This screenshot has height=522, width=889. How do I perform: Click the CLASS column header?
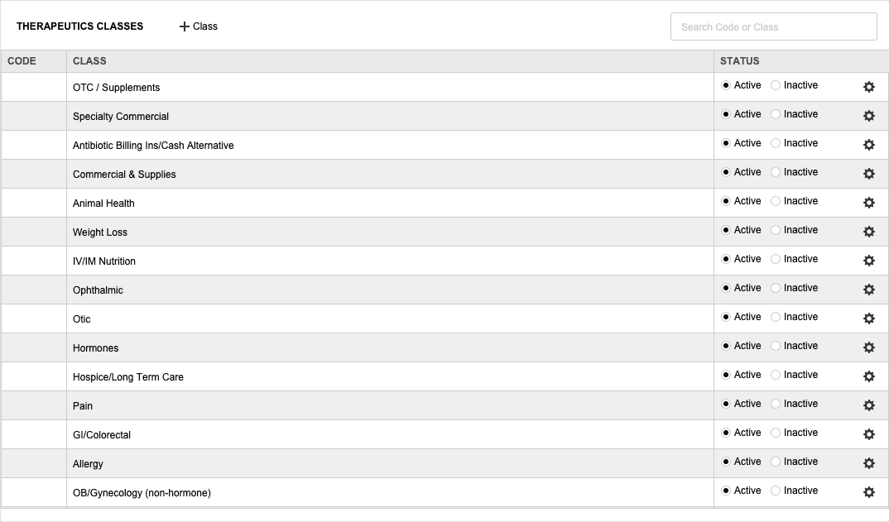pyautogui.click(x=89, y=61)
